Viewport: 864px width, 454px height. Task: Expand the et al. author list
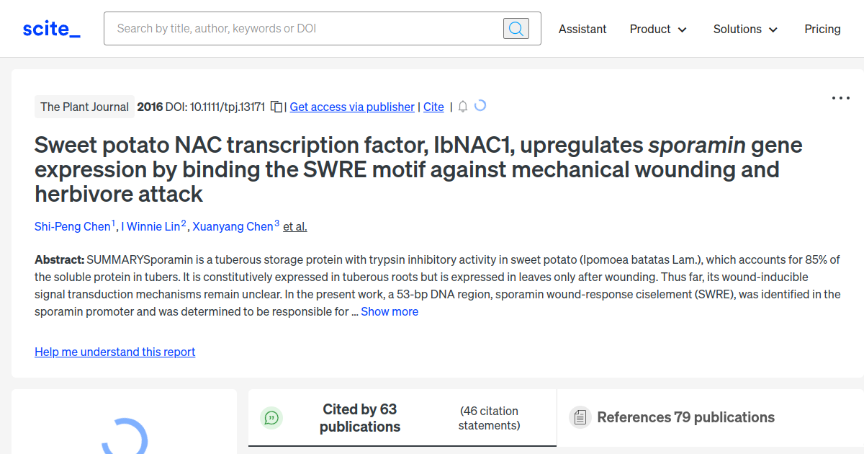pos(294,226)
